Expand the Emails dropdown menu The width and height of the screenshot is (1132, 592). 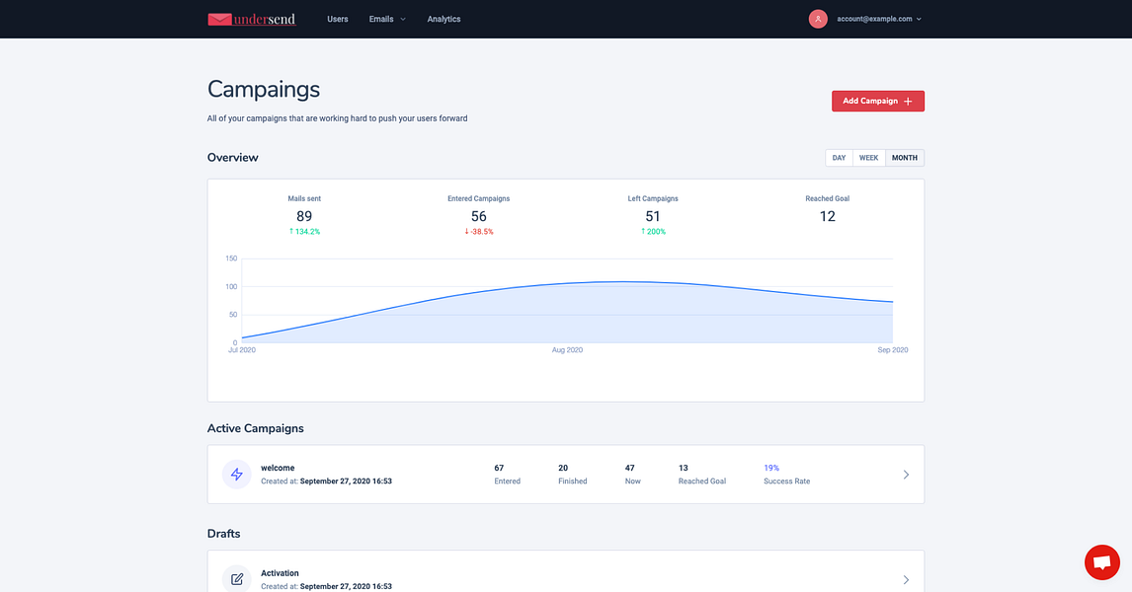click(387, 20)
